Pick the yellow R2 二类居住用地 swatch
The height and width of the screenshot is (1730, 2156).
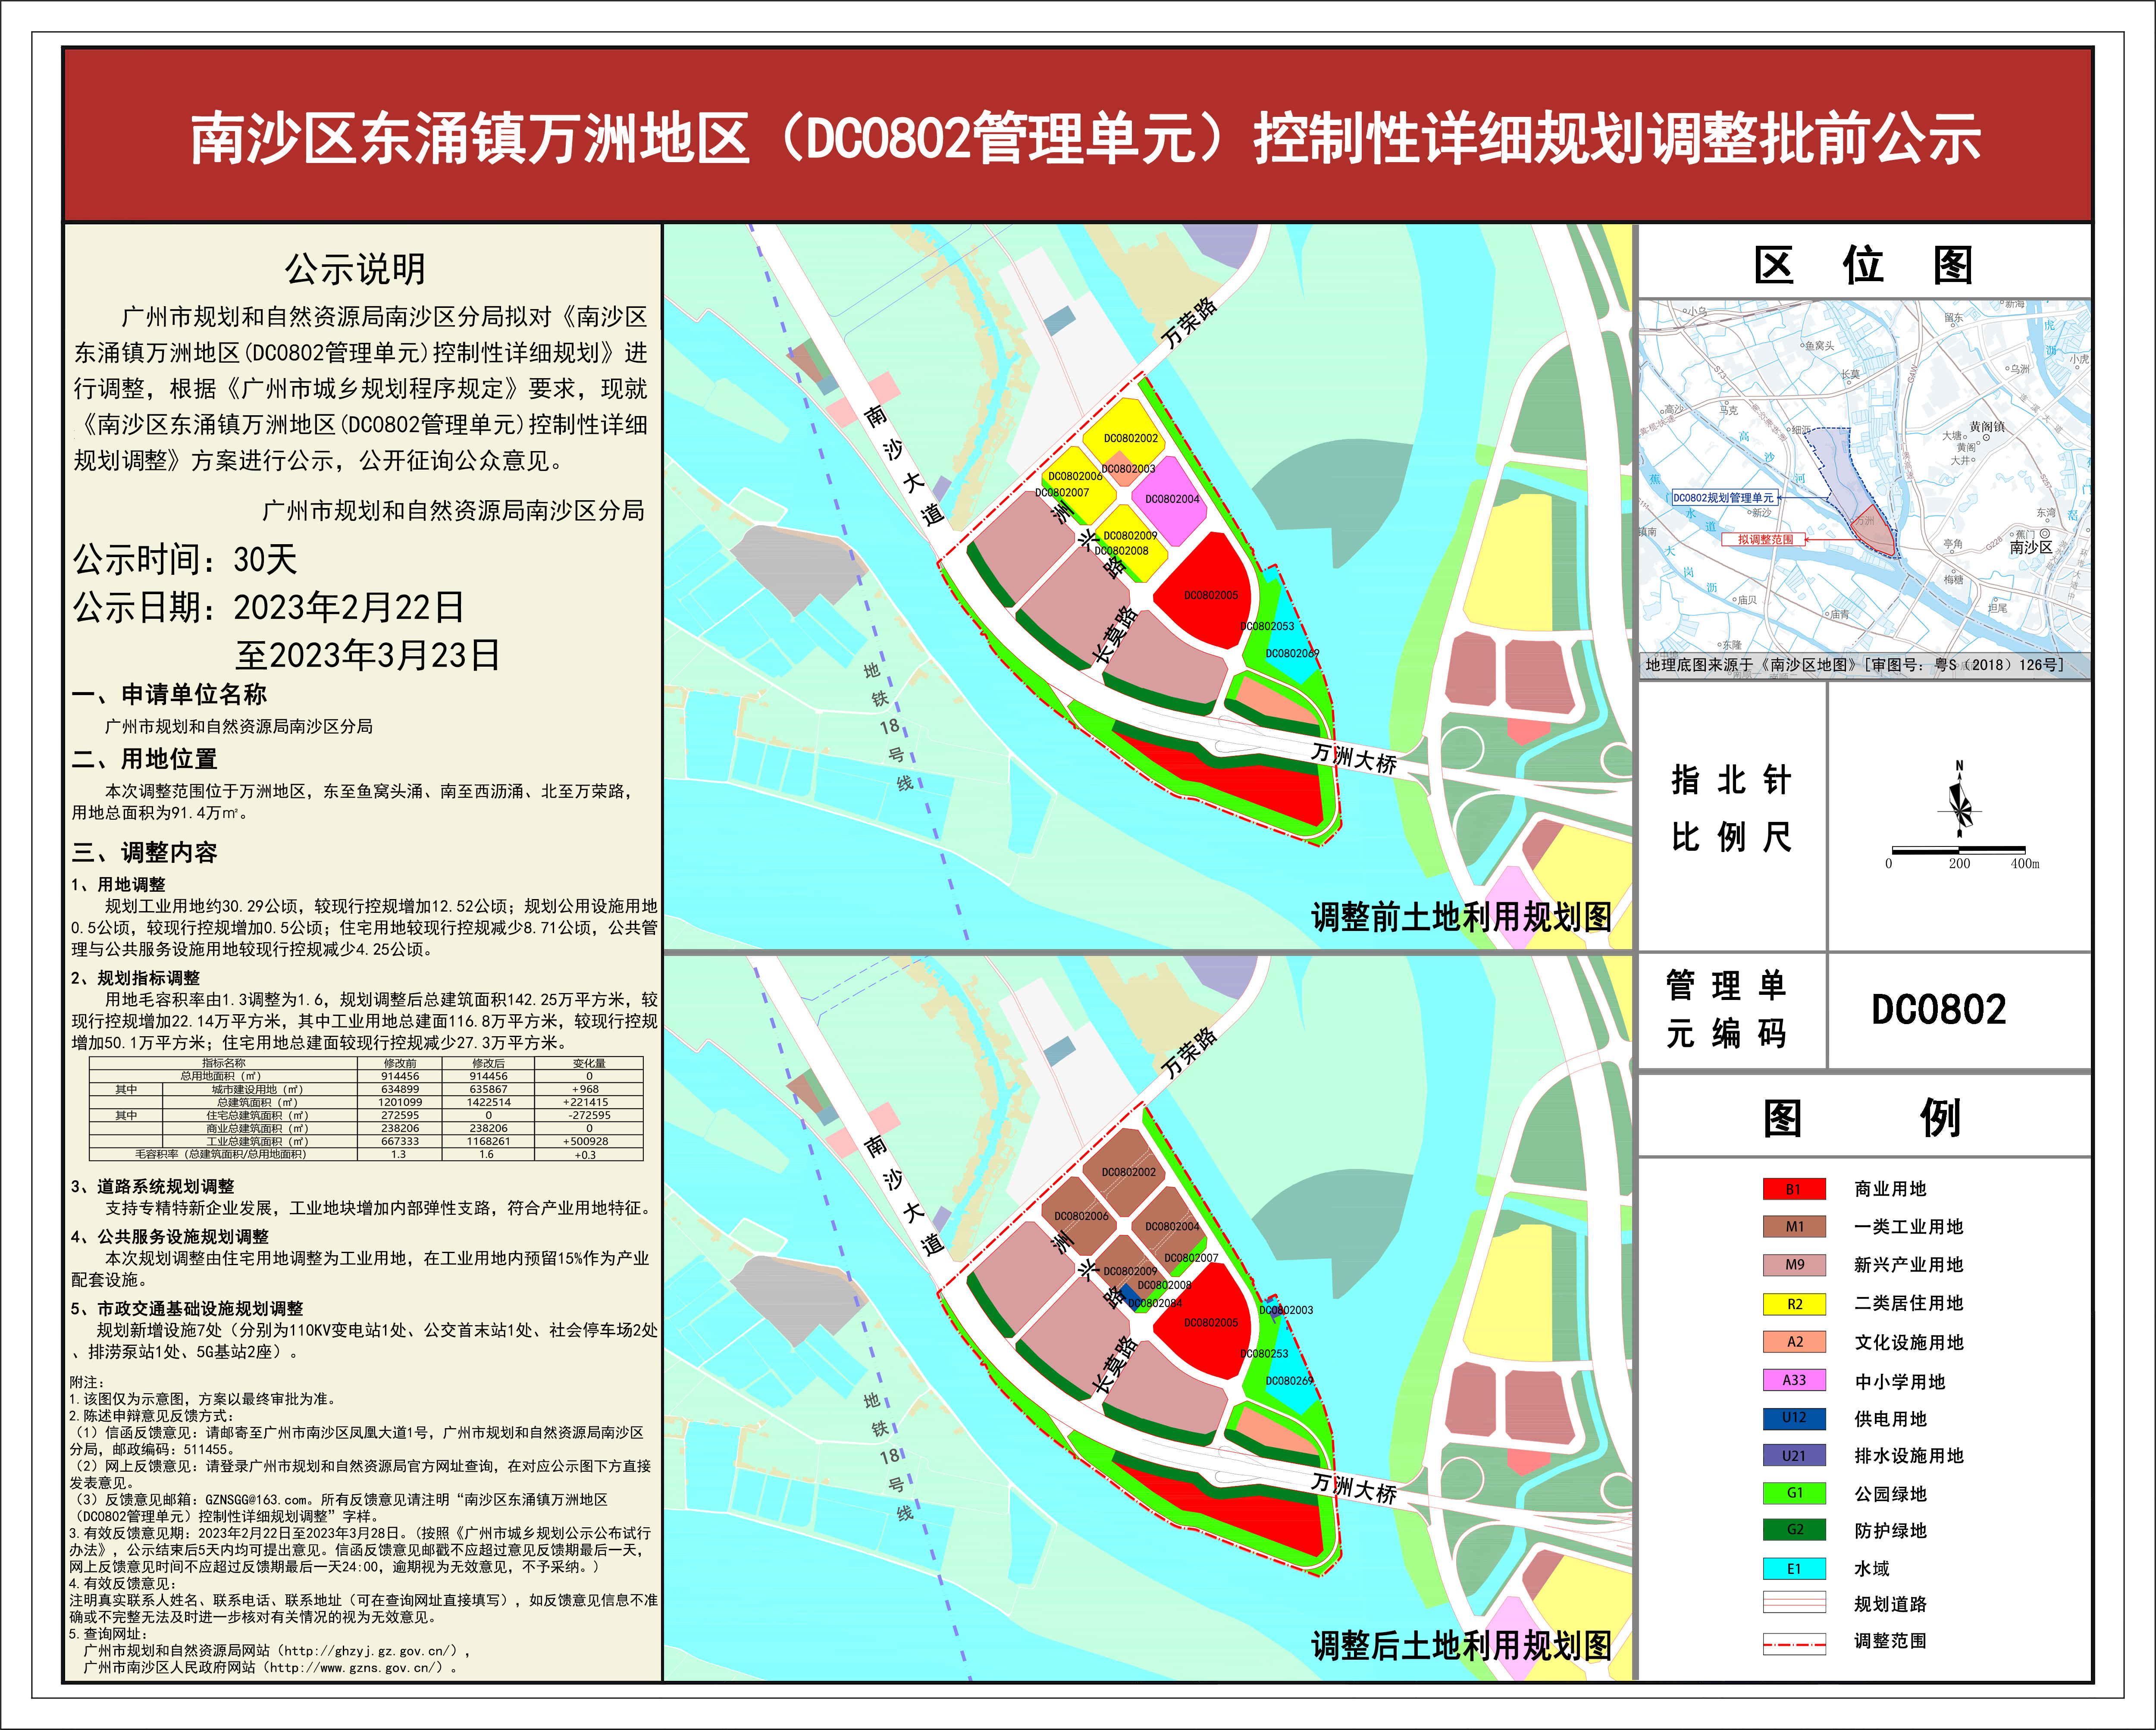1794,1304
